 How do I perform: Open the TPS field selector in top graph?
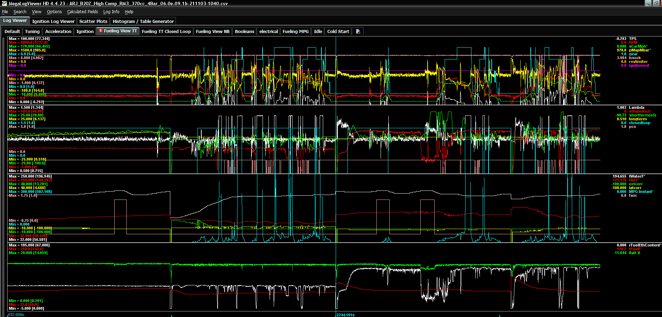(x=632, y=39)
